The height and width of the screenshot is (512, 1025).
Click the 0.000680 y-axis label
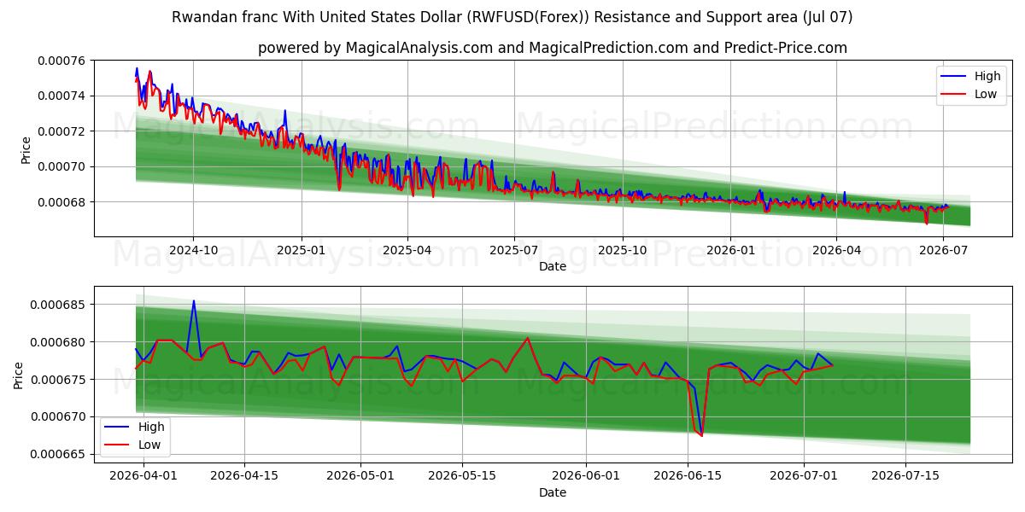pyautogui.click(x=57, y=342)
